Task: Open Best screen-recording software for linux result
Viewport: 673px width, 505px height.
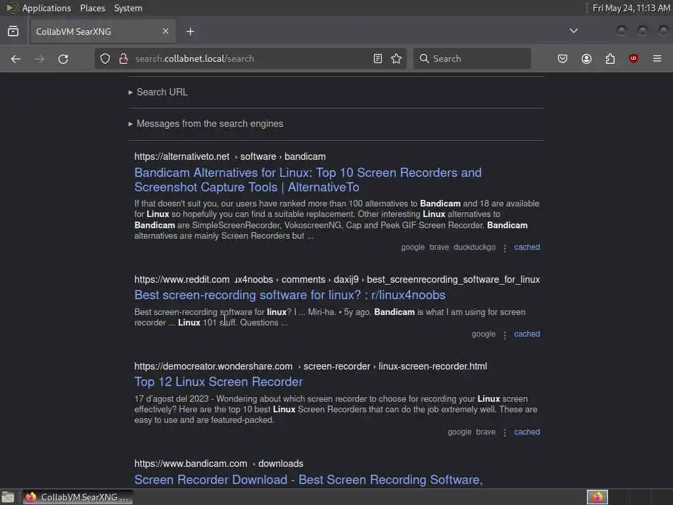Action: pyautogui.click(x=290, y=295)
